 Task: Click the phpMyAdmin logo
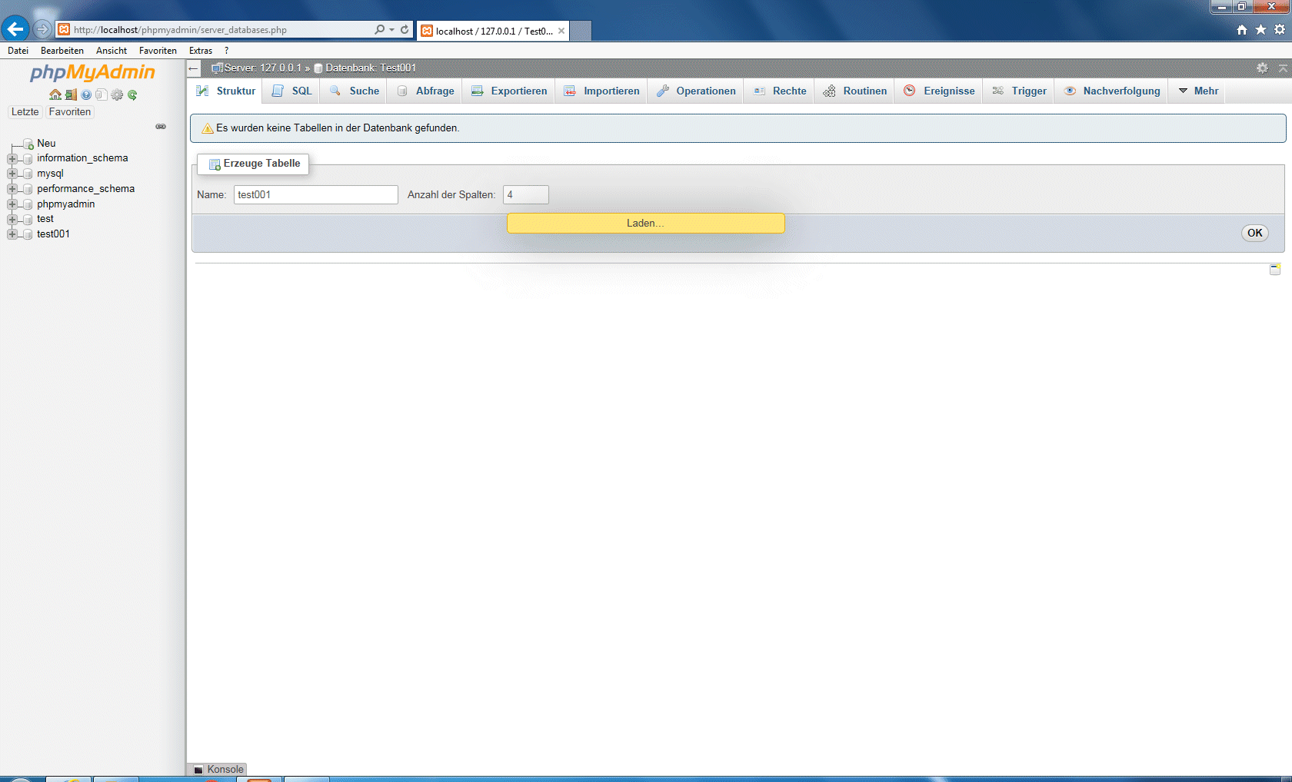pos(92,72)
